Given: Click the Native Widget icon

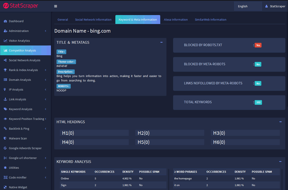Looking at the screenshot, I should point(5,187).
